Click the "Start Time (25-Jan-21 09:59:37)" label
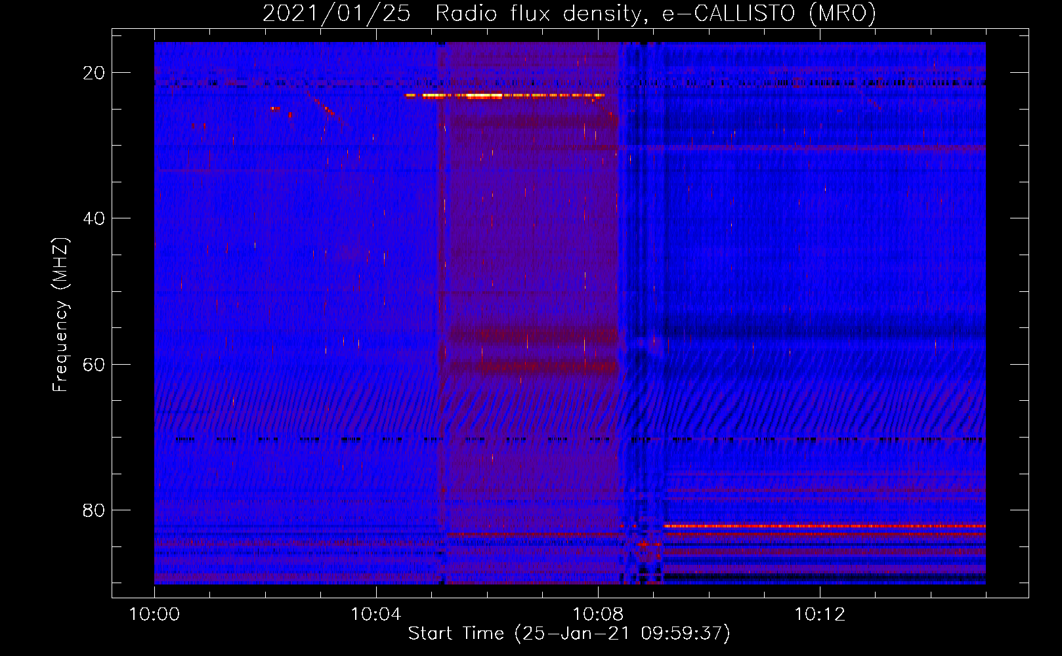Viewport: 1062px width, 656px height. click(x=569, y=634)
